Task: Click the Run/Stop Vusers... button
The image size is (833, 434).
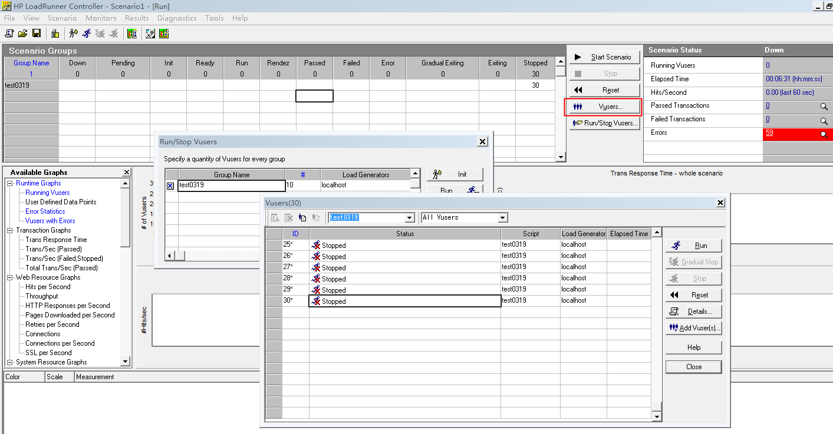Action: point(604,123)
